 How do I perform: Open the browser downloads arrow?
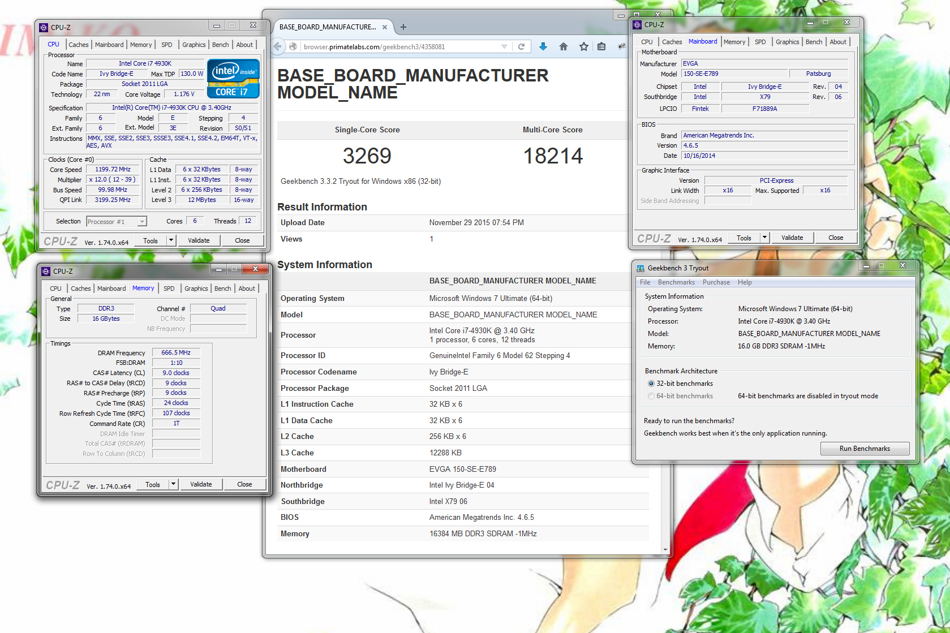pyautogui.click(x=543, y=46)
